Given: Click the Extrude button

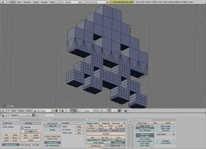Looking at the screenshot, I should pos(106,134).
